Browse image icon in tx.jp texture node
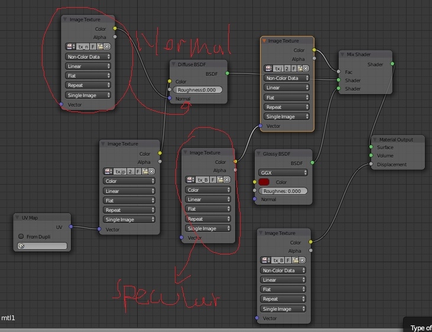 click(108, 172)
